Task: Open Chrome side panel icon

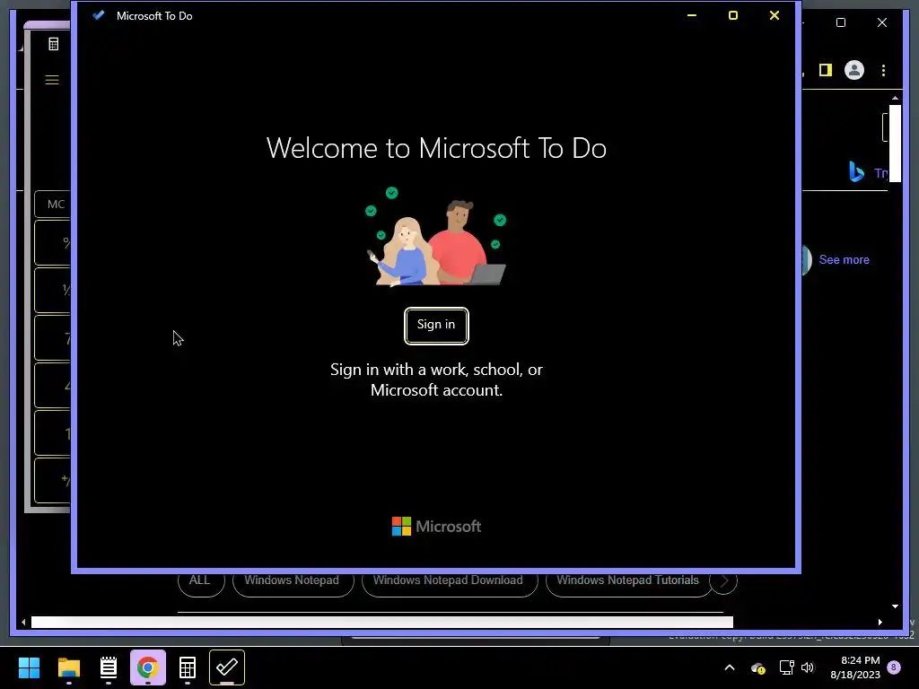Action: [x=826, y=70]
